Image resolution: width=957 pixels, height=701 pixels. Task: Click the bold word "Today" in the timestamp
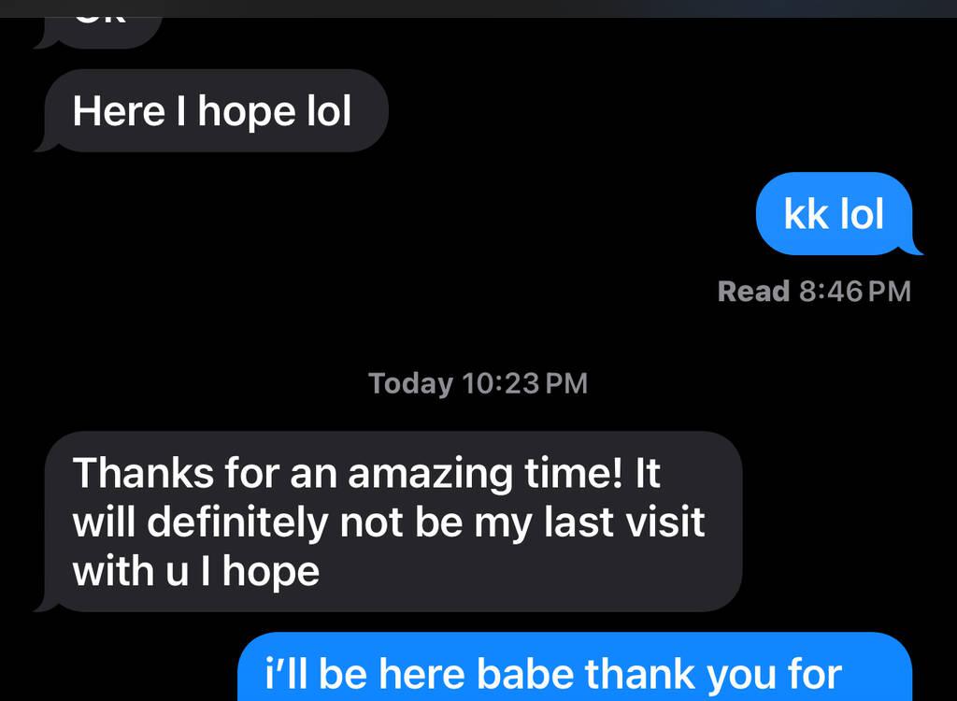click(411, 384)
